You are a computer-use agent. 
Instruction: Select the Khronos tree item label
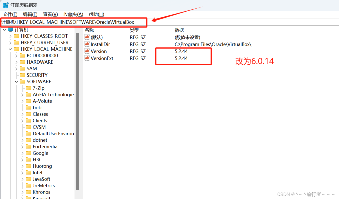[x=41, y=192]
